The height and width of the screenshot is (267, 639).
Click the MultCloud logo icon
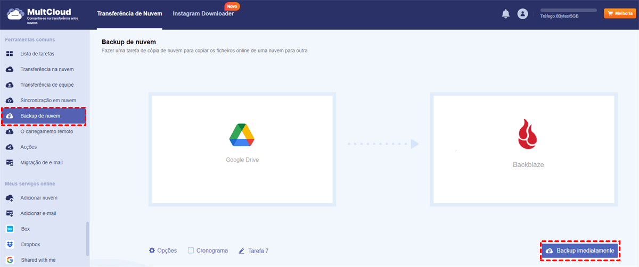(14, 14)
